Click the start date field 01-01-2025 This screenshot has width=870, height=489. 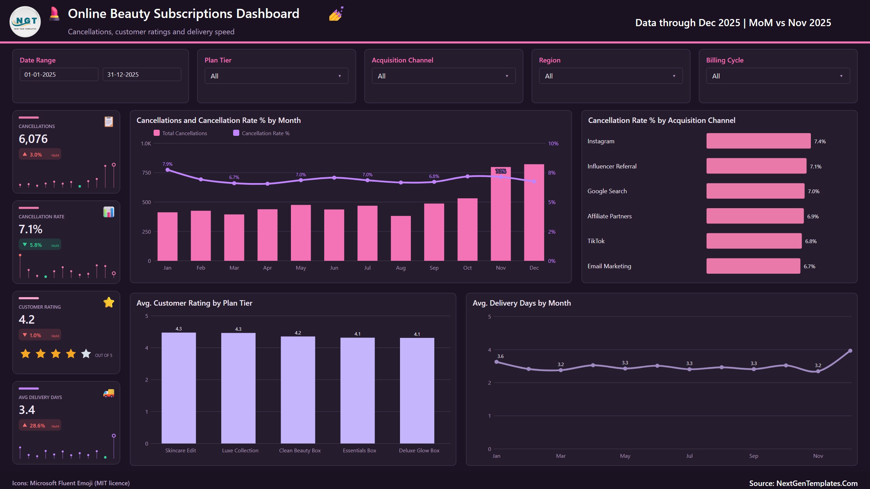(x=59, y=74)
